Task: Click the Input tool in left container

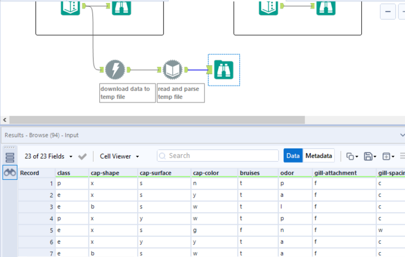Action: click(x=71, y=7)
